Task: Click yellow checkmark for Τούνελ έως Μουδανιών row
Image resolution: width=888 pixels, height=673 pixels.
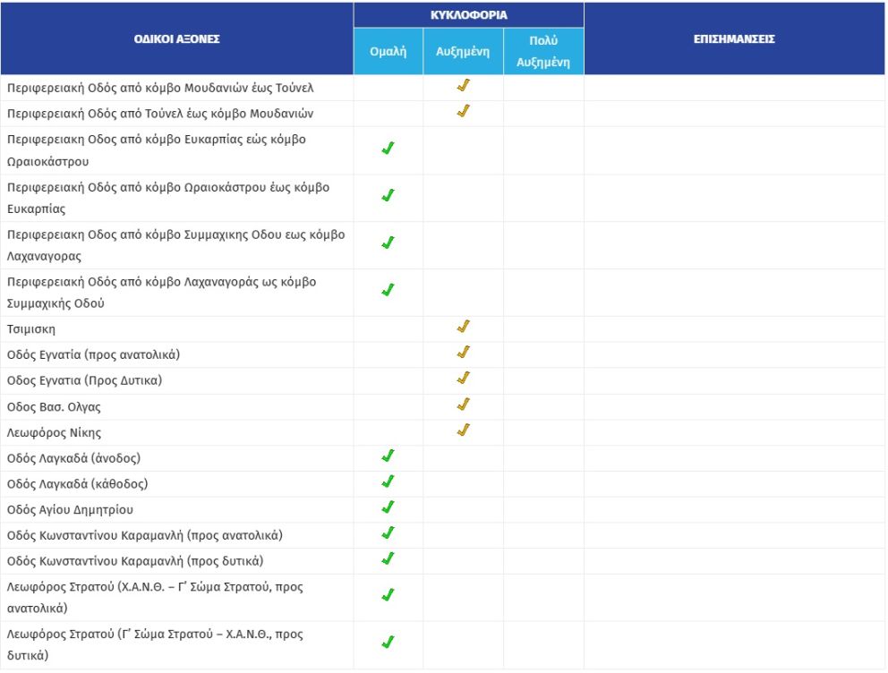Action: [463, 112]
